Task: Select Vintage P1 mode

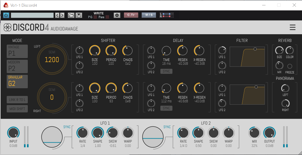Action: tap(17, 51)
